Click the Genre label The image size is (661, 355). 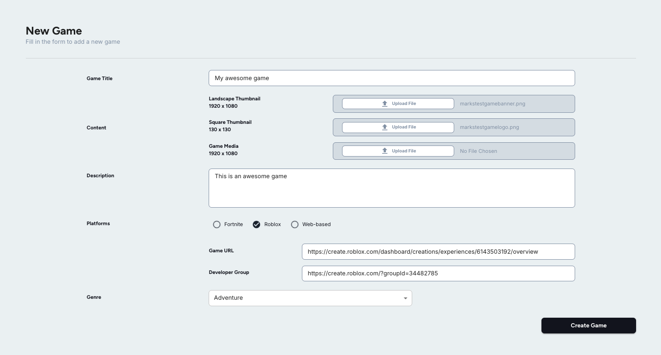click(x=94, y=297)
